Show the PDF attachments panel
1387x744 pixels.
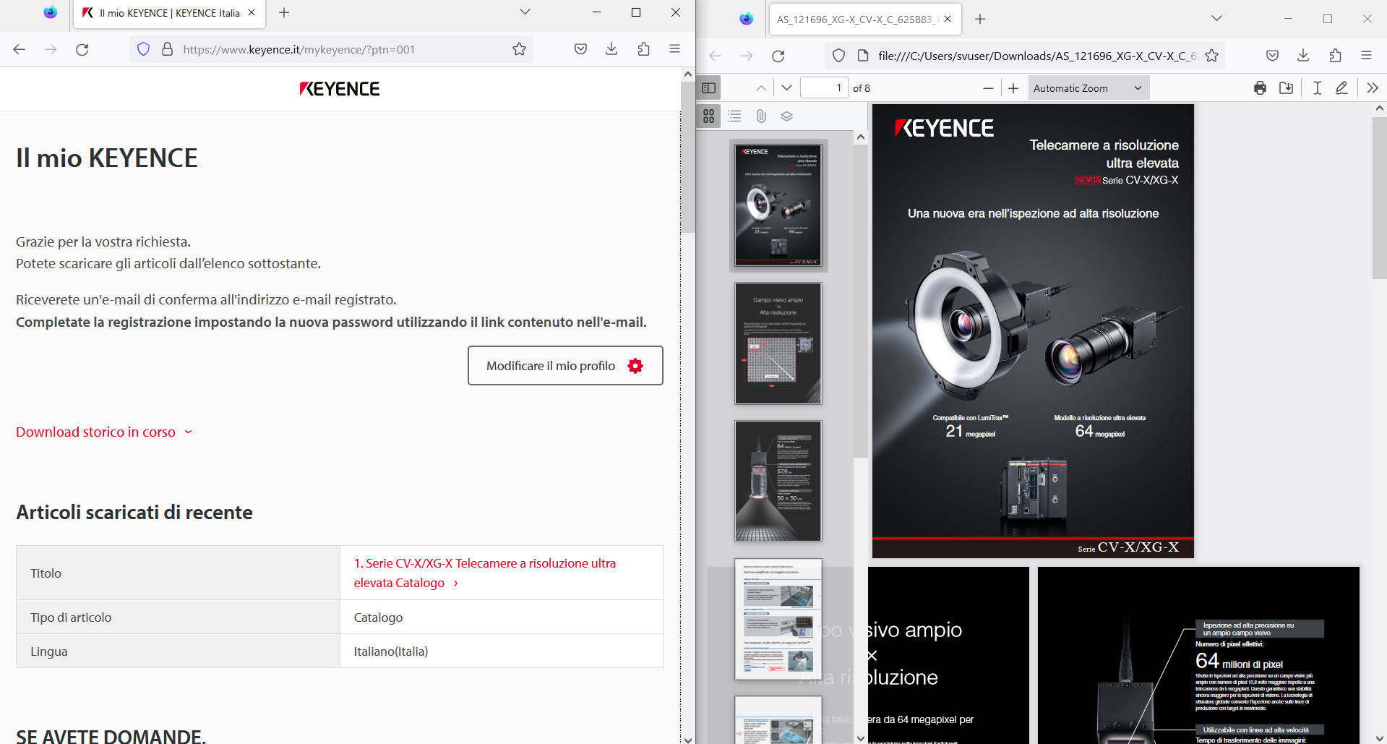tap(760, 116)
